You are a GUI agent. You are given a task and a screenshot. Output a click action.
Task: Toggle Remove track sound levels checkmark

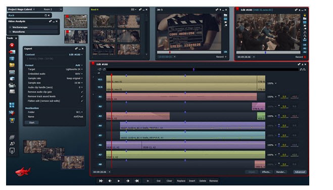[x=82, y=97]
